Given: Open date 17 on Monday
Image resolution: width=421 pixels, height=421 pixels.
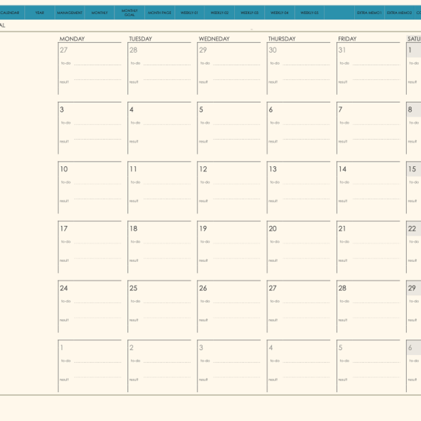Looking at the screenshot, I should (x=64, y=228).
